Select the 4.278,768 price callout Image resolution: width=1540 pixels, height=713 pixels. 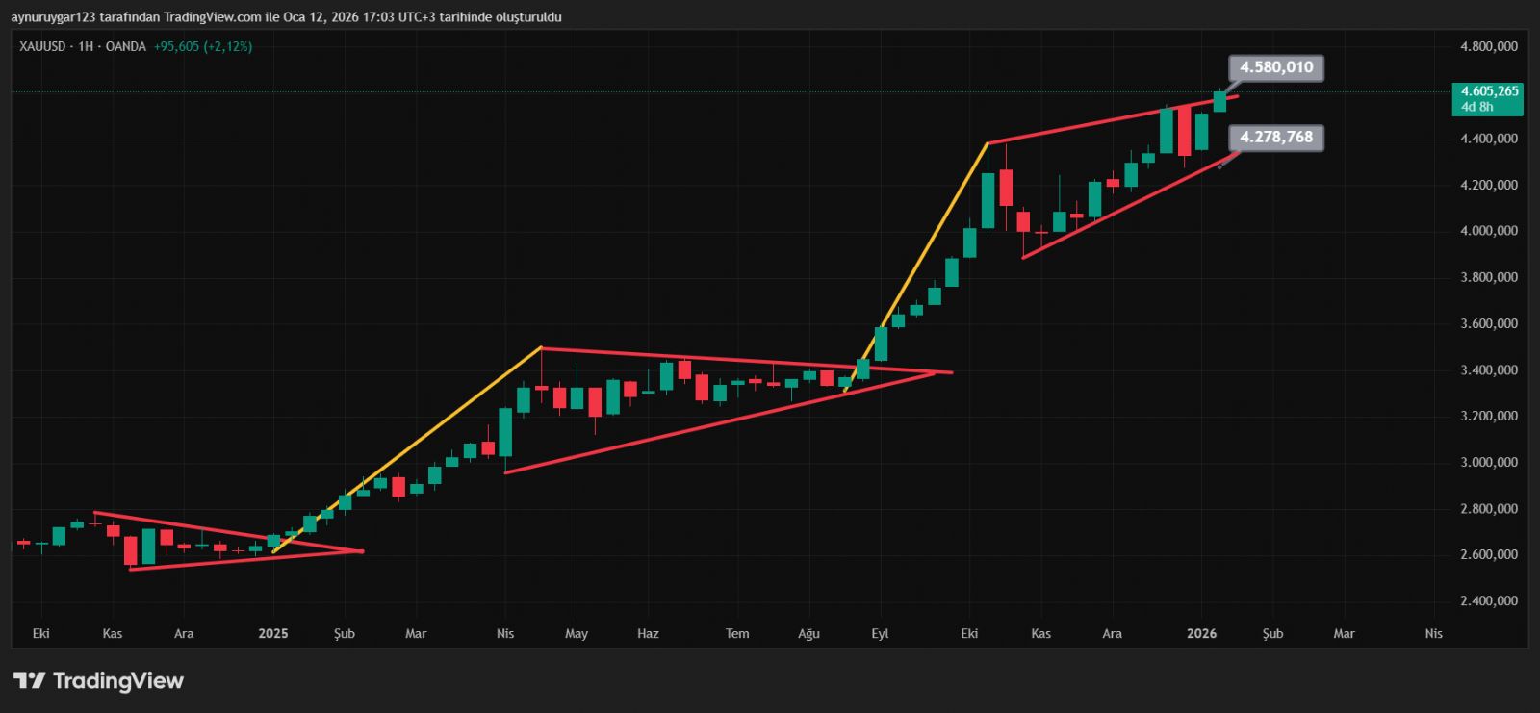(x=1276, y=138)
